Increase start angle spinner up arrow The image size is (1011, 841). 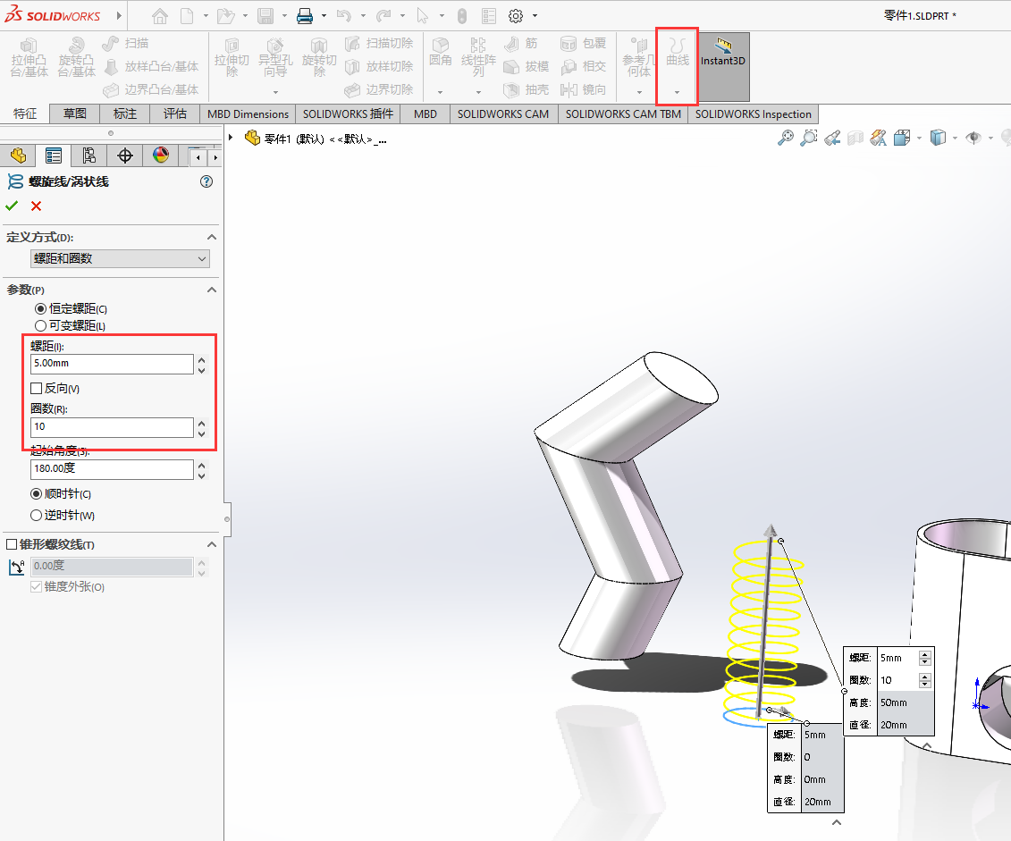(x=202, y=466)
